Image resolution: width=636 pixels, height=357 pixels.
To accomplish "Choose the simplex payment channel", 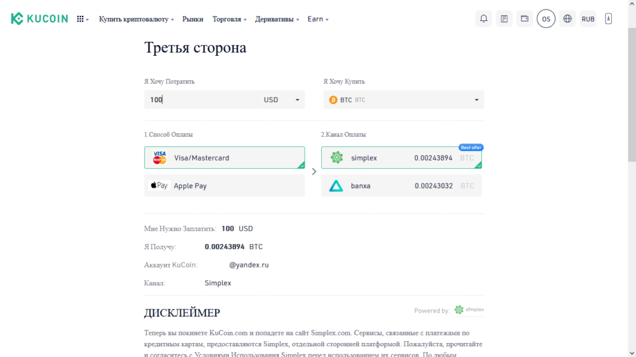I will pyautogui.click(x=401, y=158).
